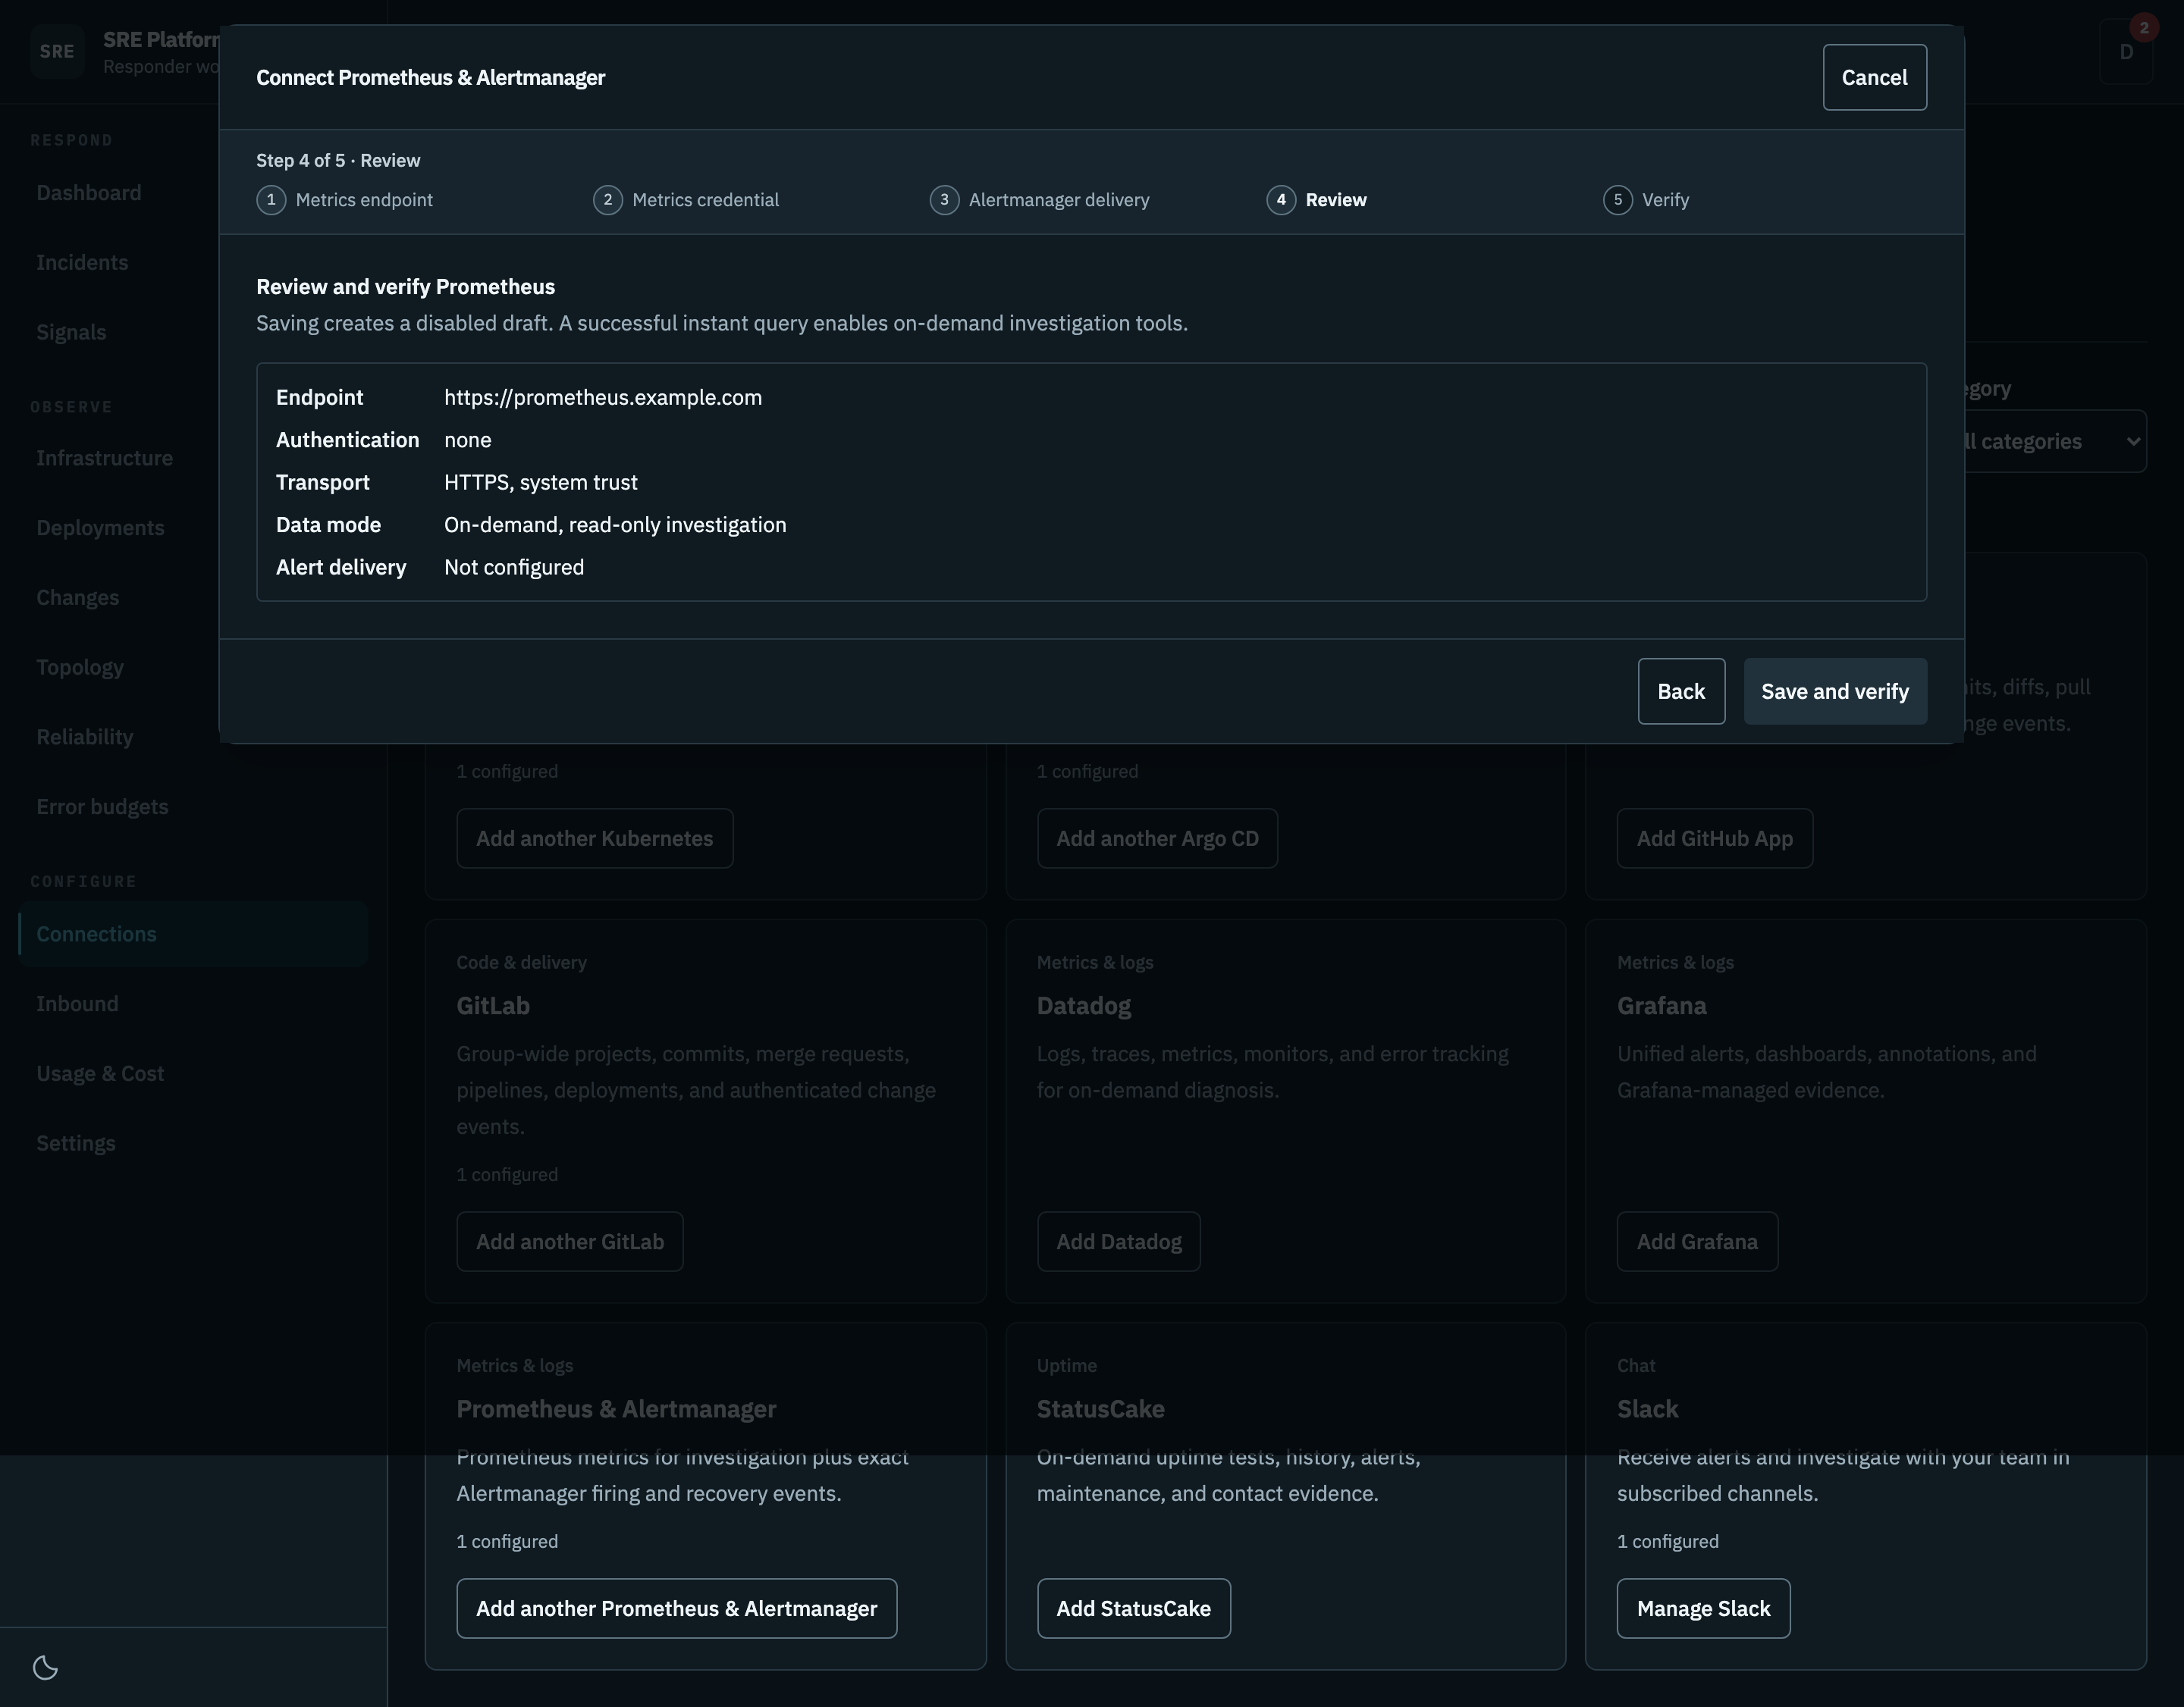Click Add GitHub App
The width and height of the screenshot is (2184, 1707).
point(1714,838)
